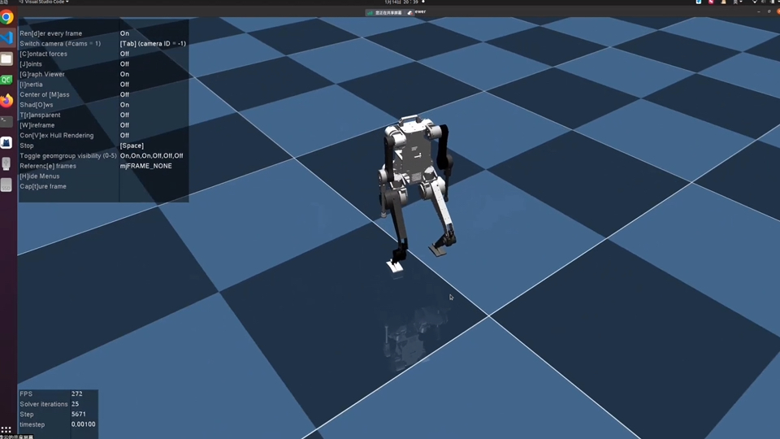Open Firefox from the dock
The width and height of the screenshot is (780, 439).
[x=6, y=101]
